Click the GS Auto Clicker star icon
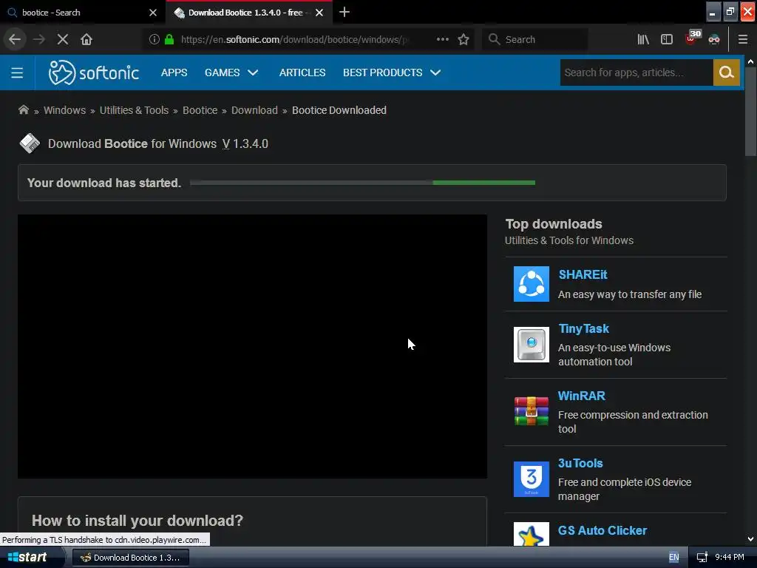The image size is (757, 568). (531, 534)
